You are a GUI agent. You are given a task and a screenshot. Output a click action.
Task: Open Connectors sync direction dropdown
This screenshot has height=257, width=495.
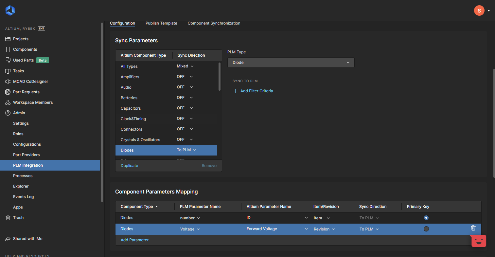click(185, 129)
